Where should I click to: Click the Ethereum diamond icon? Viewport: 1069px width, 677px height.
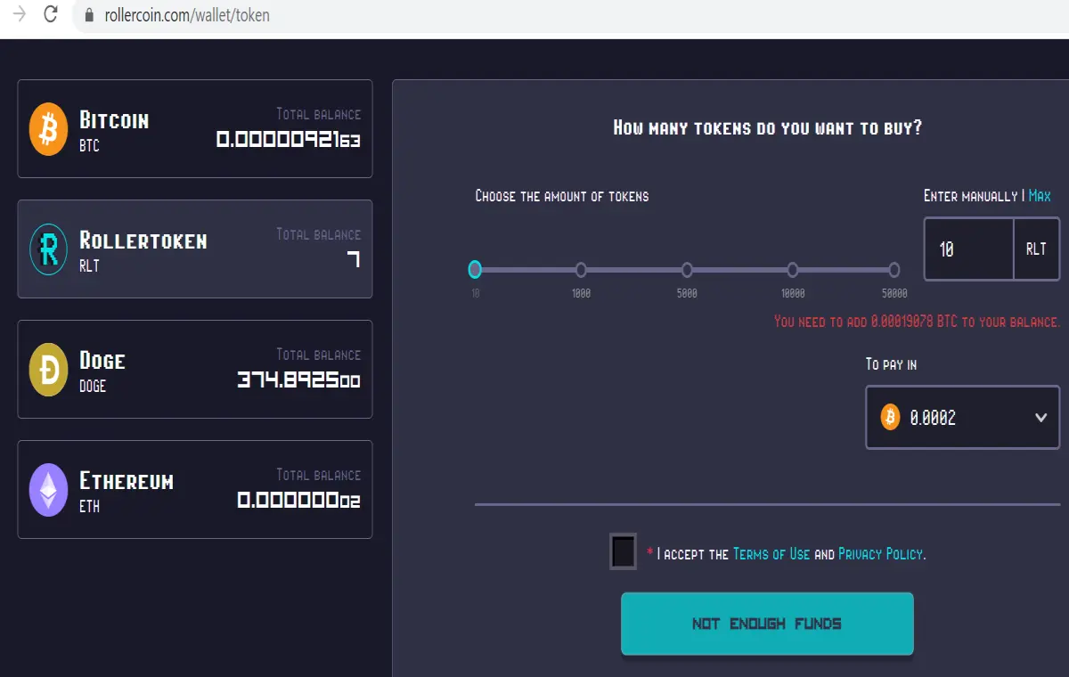(48, 490)
